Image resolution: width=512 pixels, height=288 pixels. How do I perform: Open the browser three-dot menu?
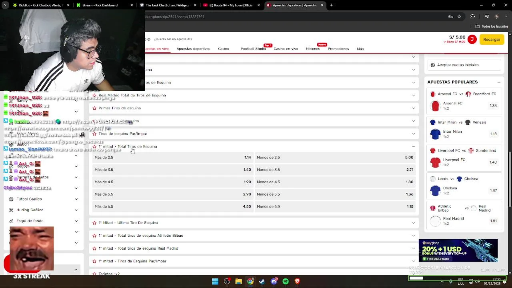point(506,16)
